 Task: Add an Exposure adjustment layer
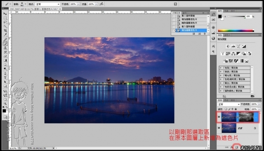[244, 46]
